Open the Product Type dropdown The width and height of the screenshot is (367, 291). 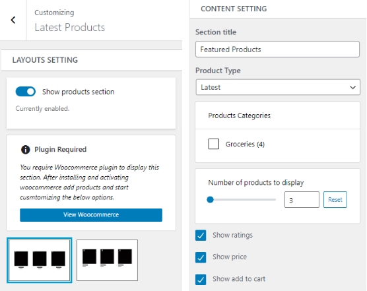coord(278,87)
